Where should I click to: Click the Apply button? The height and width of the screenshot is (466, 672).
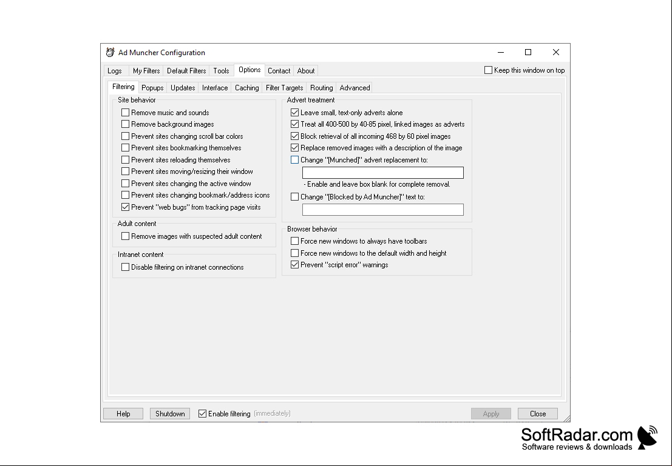point(491,414)
